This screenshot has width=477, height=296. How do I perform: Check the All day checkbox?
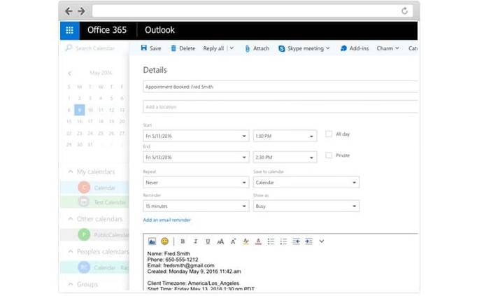[329, 134]
